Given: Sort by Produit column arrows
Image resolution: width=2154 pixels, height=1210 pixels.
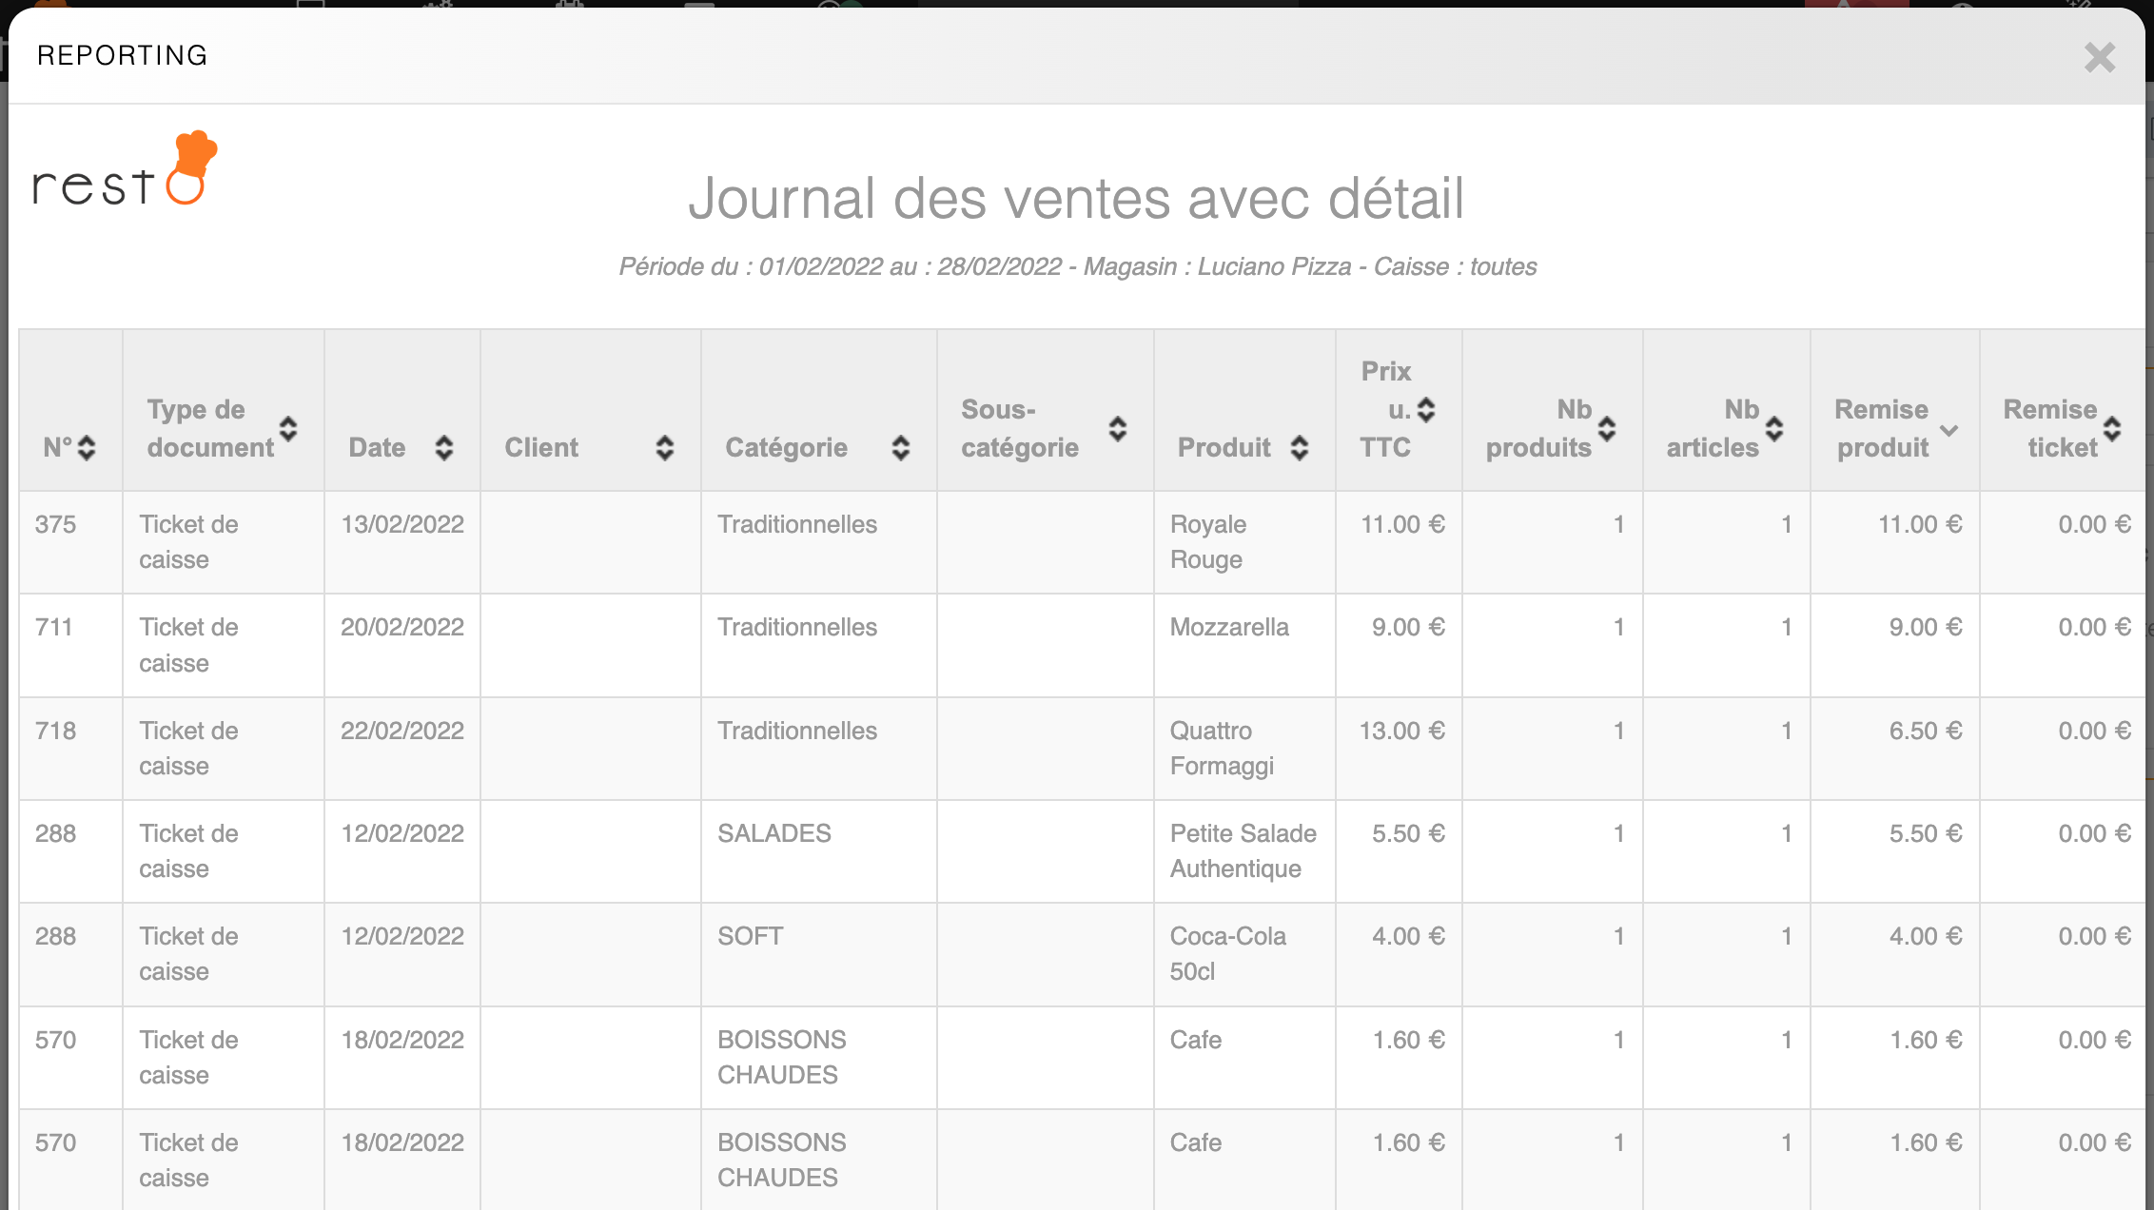Looking at the screenshot, I should click(x=1300, y=447).
